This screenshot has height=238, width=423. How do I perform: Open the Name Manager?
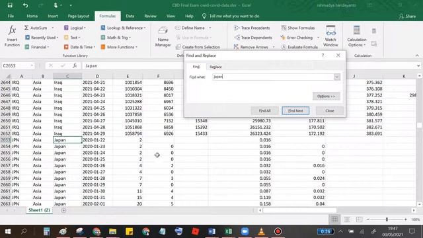163,37
